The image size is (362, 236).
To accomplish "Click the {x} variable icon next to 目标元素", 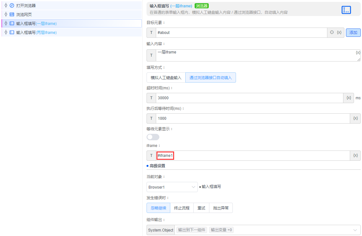I will click(x=340, y=32).
